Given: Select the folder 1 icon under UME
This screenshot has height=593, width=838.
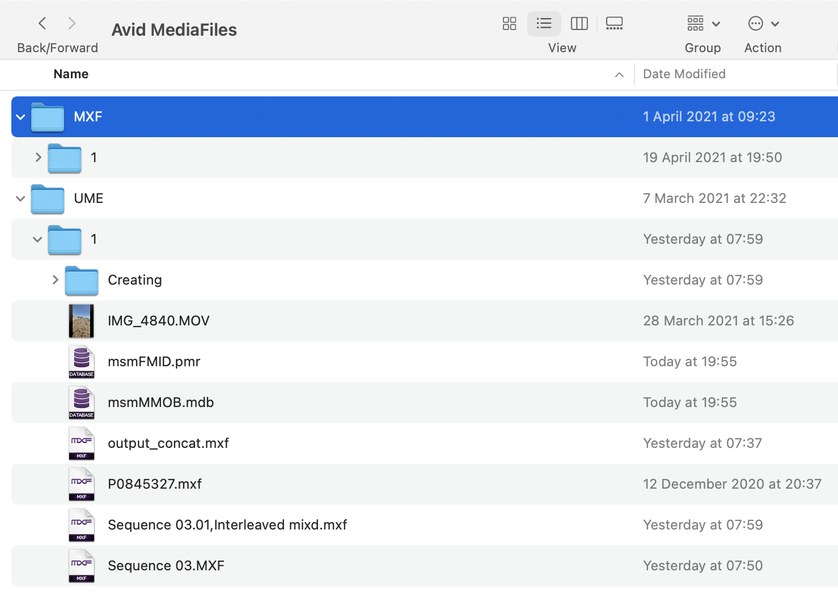Looking at the screenshot, I should (65, 239).
